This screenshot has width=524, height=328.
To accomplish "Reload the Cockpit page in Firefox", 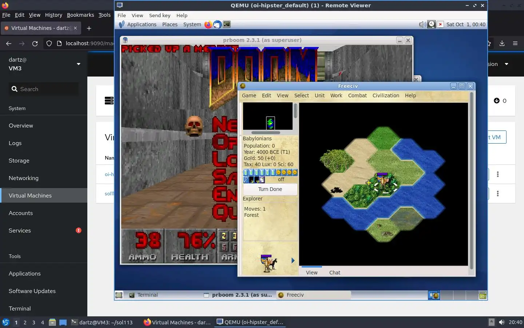I will pyautogui.click(x=35, y=43).
